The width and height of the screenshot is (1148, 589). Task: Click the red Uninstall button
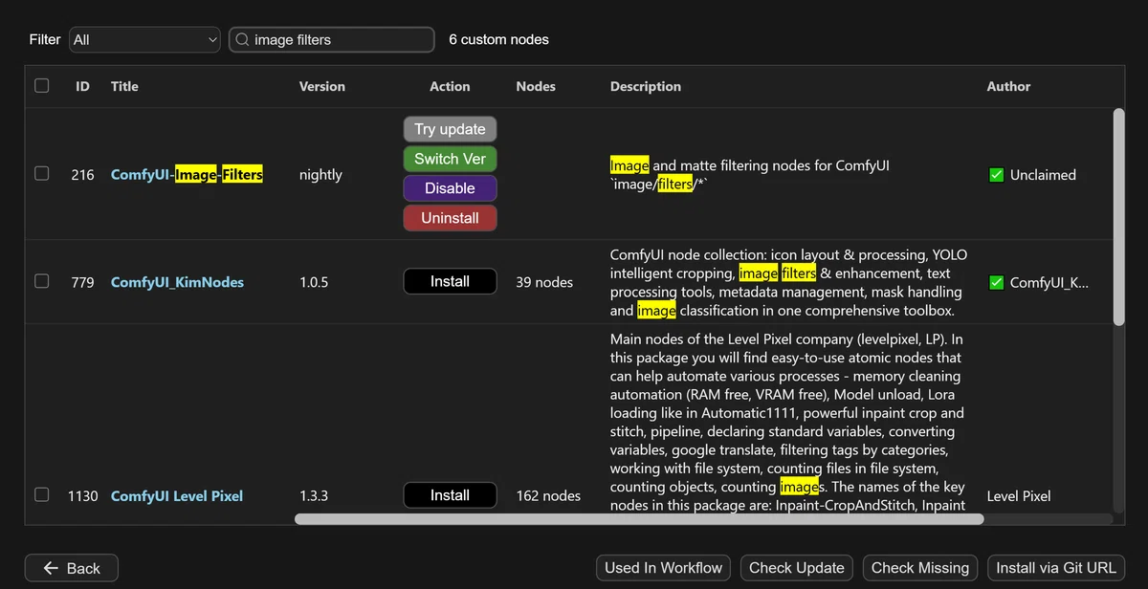(x=450, y=218)
